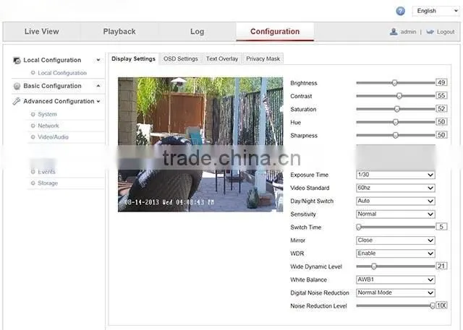463x330 pixels.
Task: Open the Network settings link
Action: pos(48,126)
